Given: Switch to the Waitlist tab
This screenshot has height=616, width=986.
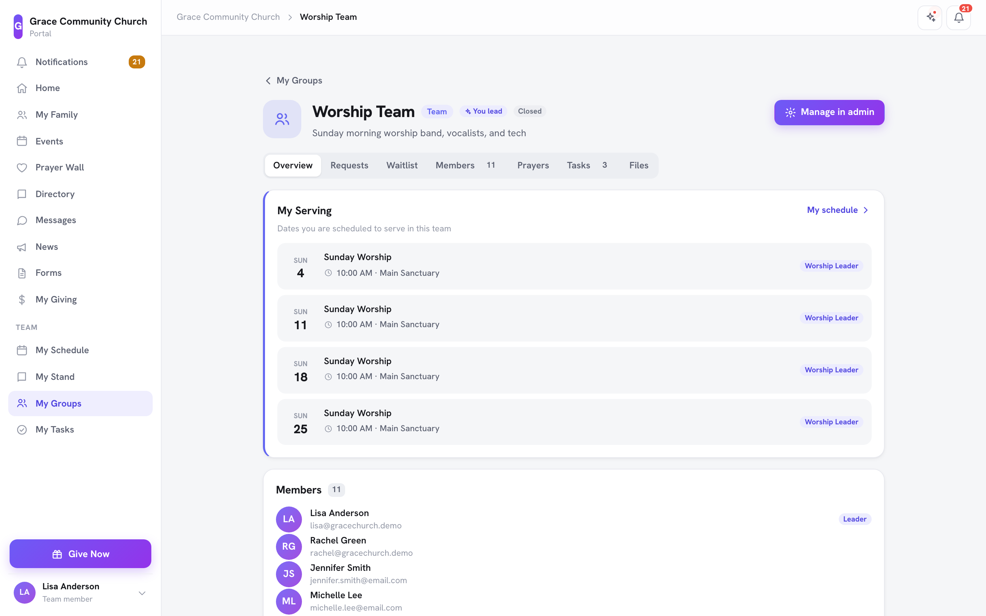Looking at the screenshot, I should point(402,165).
